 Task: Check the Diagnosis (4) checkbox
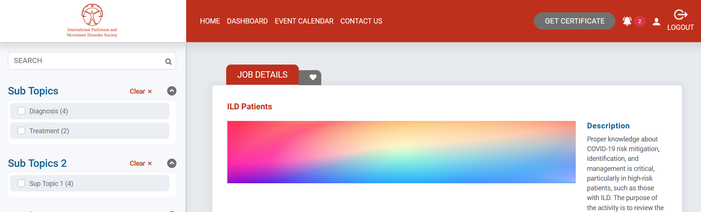[21, 111]
